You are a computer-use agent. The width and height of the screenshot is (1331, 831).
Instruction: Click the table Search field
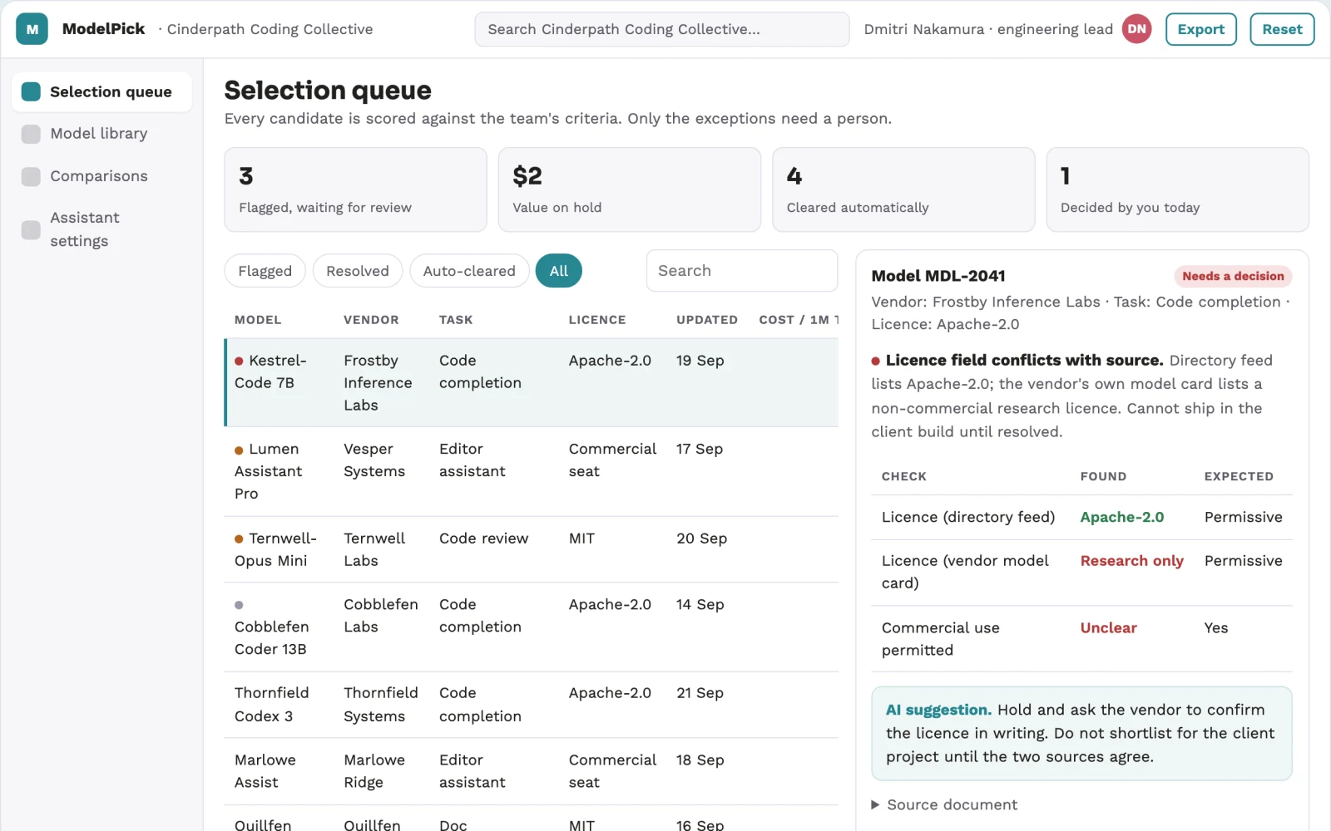tap(742, 271)
